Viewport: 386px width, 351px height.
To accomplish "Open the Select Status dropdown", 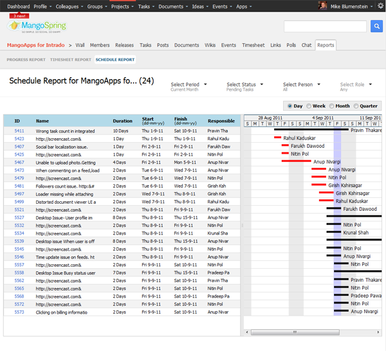I will pos(244,84).
